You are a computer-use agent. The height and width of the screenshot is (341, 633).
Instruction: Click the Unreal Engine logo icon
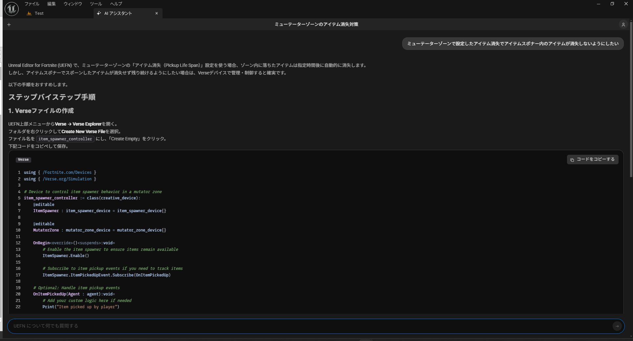[11, 9]
